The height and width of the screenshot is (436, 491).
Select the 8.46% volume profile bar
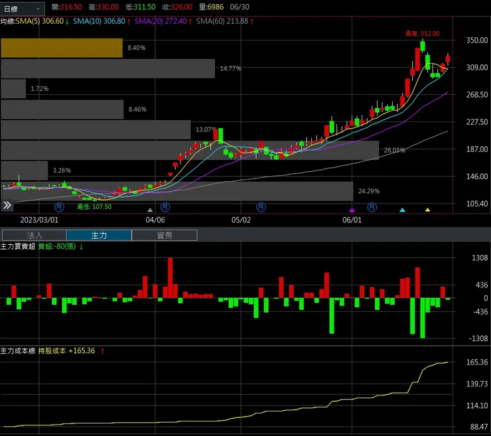62,109
